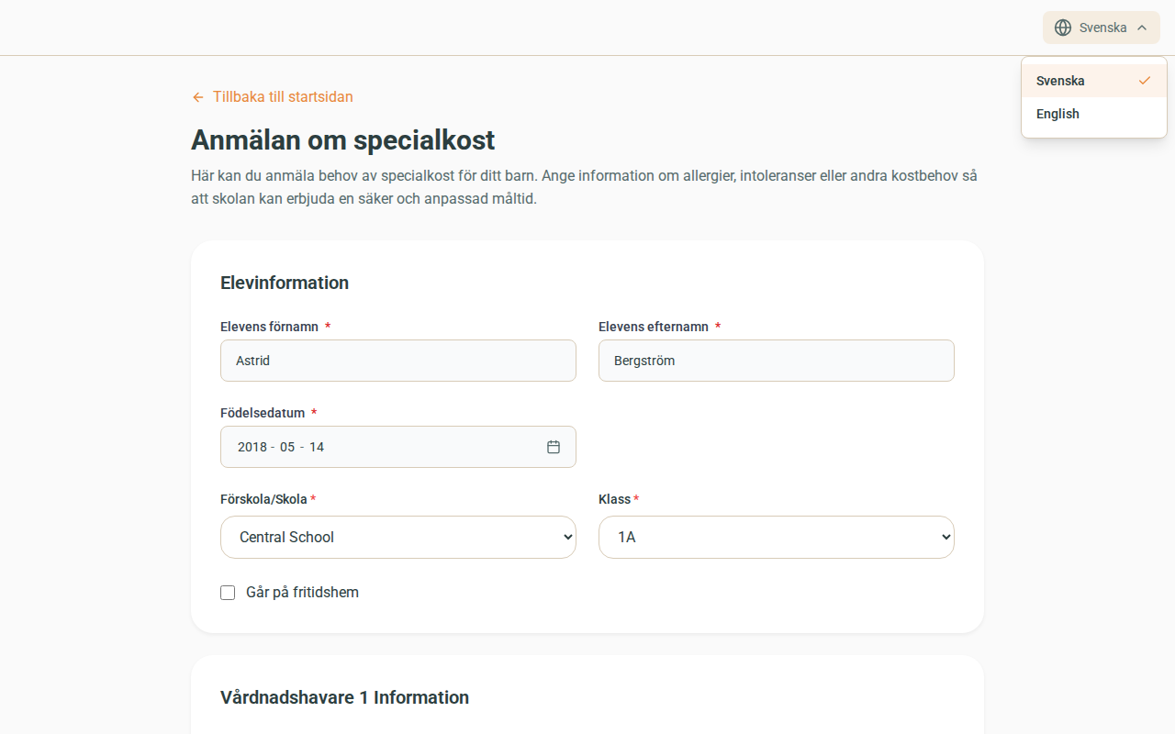1175x734 pixels.
Task: Click the Elevens förnamn field containing Astrid
Action: (x=398, y=361)
